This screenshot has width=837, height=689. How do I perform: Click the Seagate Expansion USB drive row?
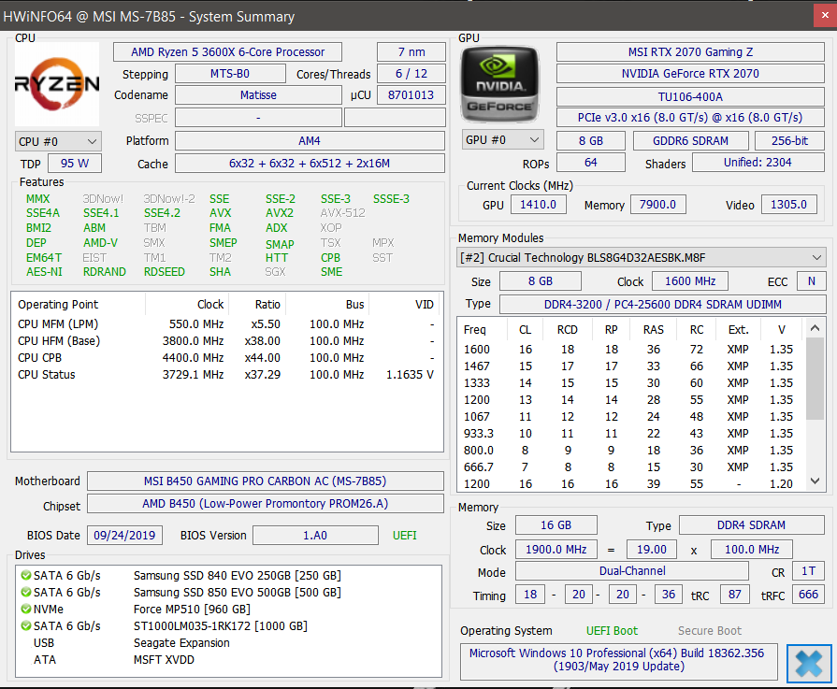[228, 642]
